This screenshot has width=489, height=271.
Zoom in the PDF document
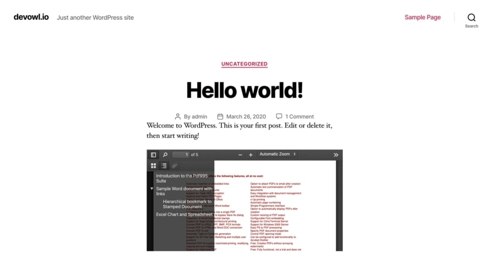pos(251,155)
